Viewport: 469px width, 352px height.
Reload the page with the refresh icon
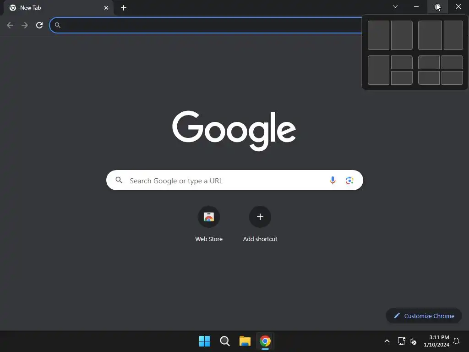[39, 25]
